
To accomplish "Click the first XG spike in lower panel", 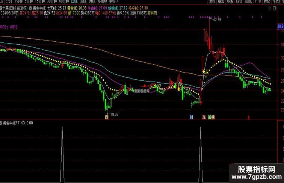I will click(62, 154).
